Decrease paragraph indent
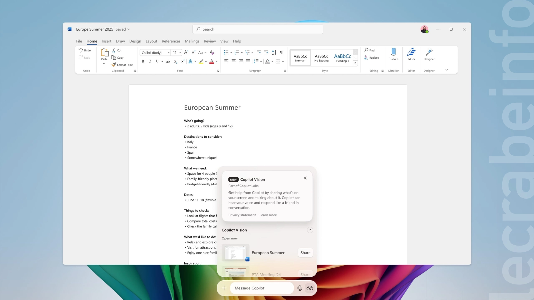The height and width of the screenshot is (300, 534). coord(259,52)
